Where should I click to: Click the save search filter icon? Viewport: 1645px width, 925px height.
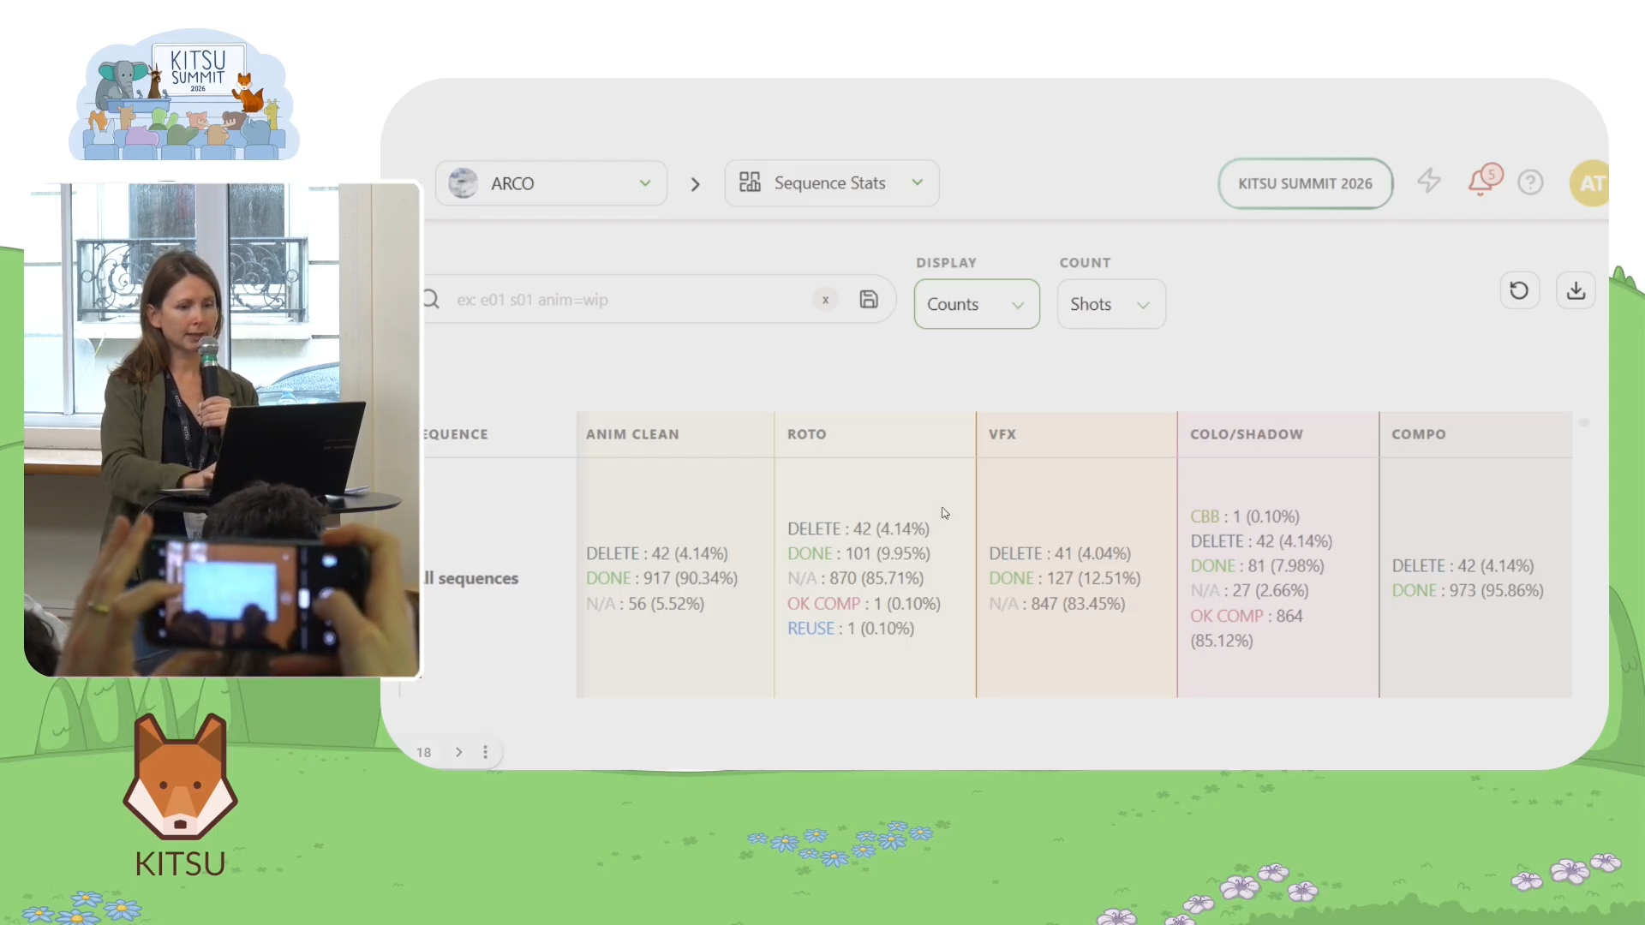click(x=869, y=300)
